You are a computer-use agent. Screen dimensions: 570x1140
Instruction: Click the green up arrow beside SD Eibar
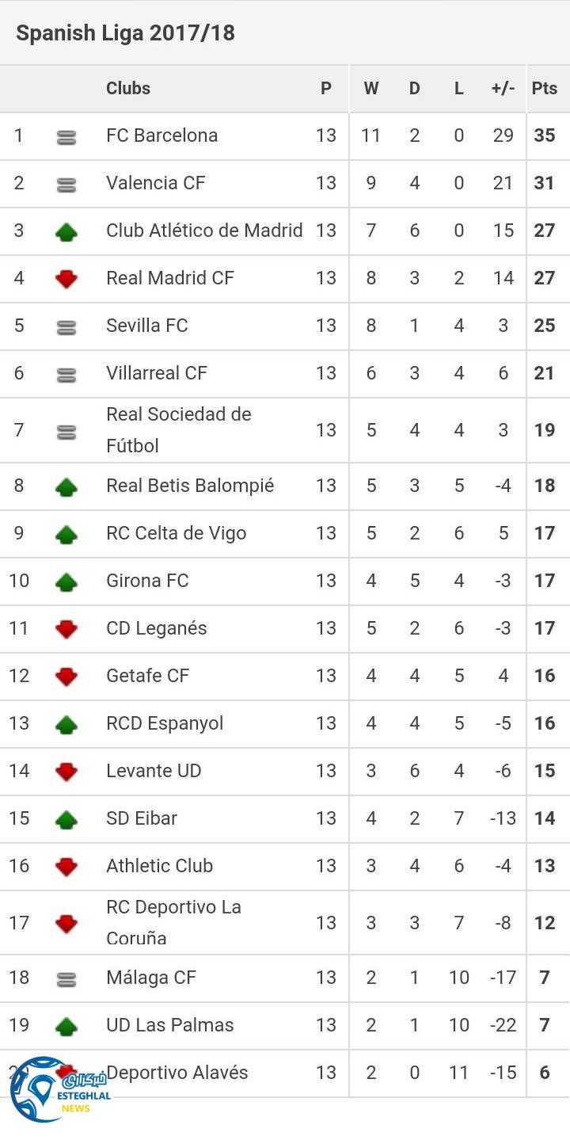pyautogui.click(x=66, y=820)
